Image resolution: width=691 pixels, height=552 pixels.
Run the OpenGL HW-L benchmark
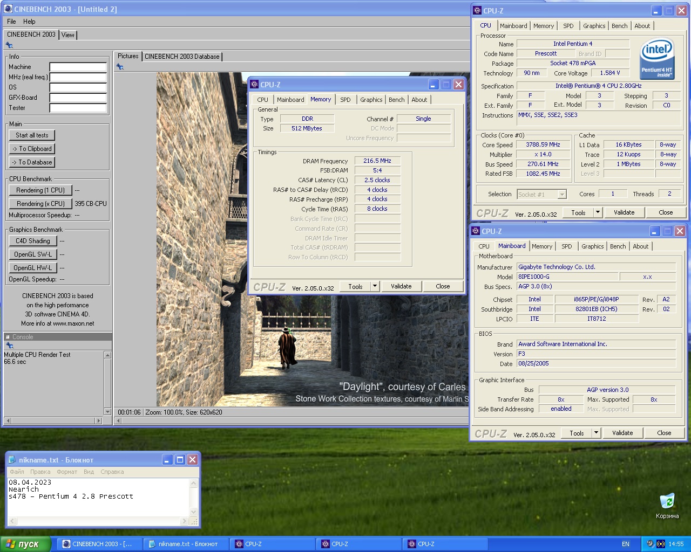pyautogui.click(x=32, y=268)
